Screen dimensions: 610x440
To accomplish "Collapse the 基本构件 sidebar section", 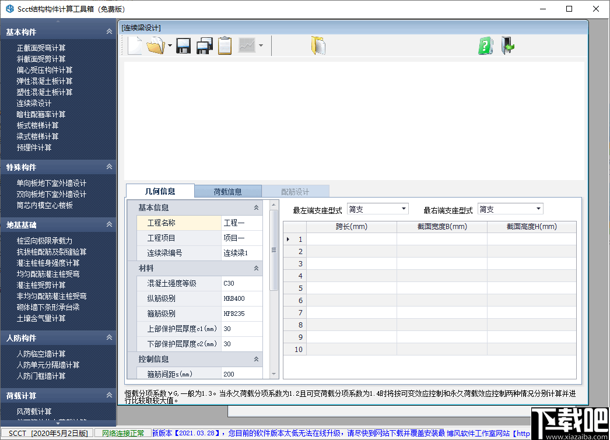I will [108, 31].
